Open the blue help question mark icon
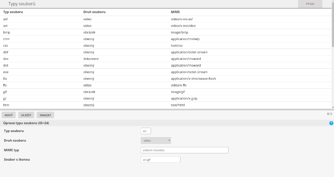This screenshot has width=334, height=177. [x=331, y=123]
